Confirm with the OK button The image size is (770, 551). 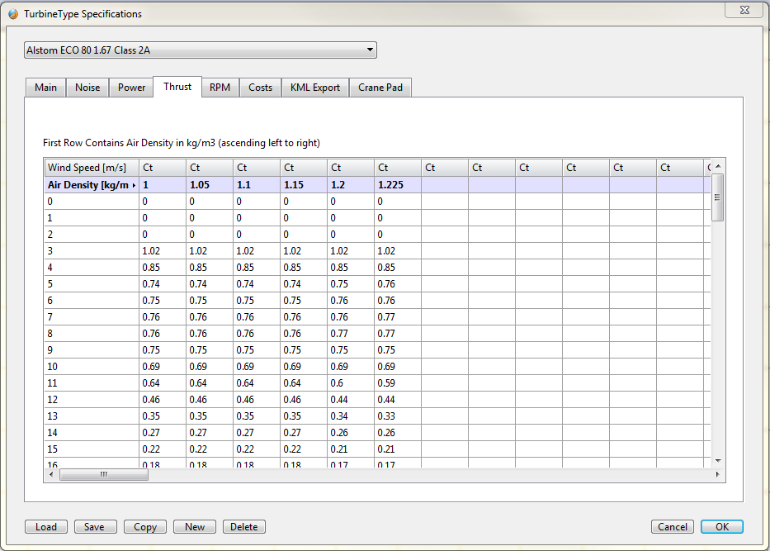[721, 527]
